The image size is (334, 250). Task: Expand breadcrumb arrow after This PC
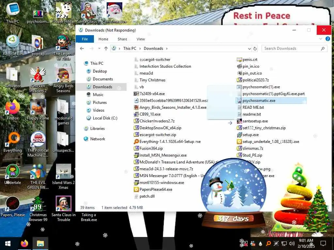point(140,49)
